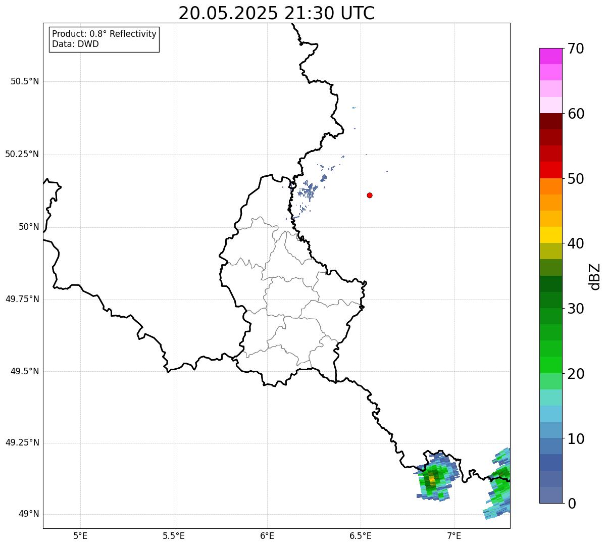Click the "5°E" longitude label
The width and height of the screenshot is (607, 546).
(80, 535)
